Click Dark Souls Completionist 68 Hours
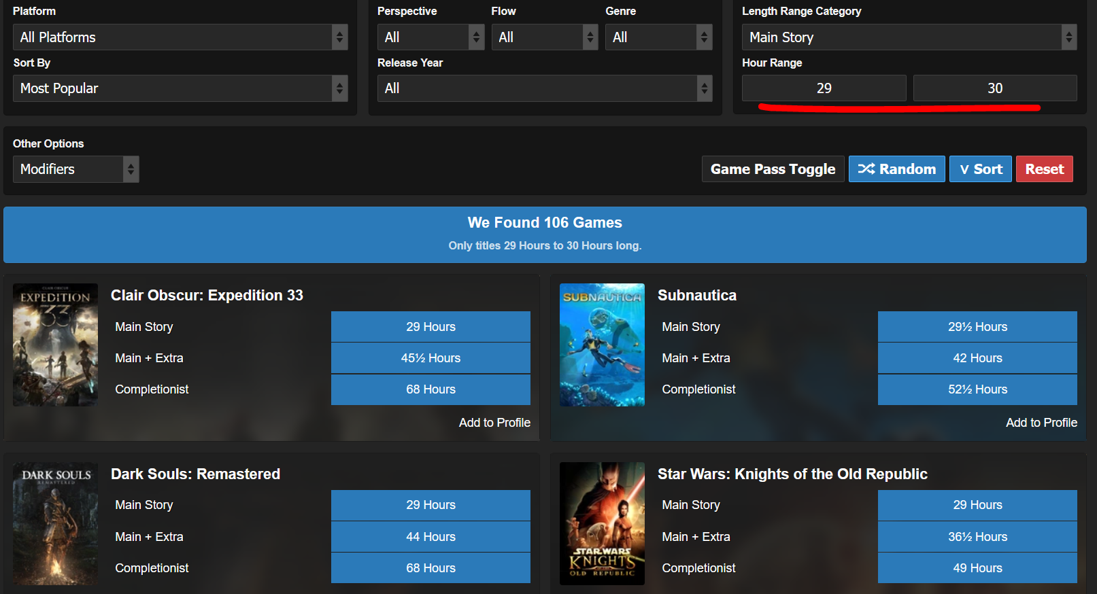 [x=431, y=568]
